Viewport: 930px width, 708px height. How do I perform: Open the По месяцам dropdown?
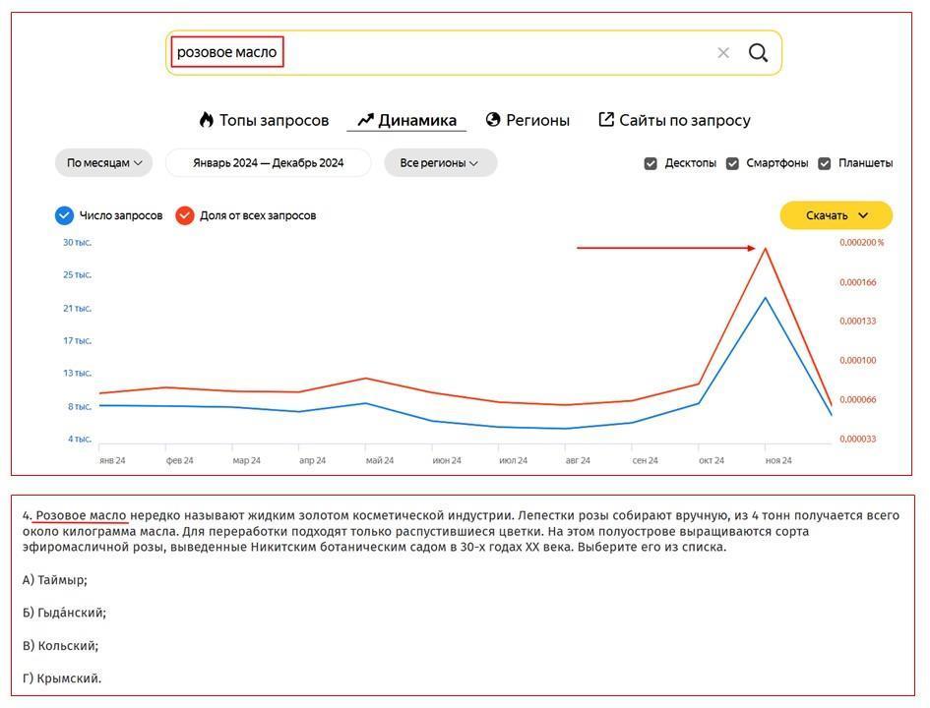[x=104, y=162]
